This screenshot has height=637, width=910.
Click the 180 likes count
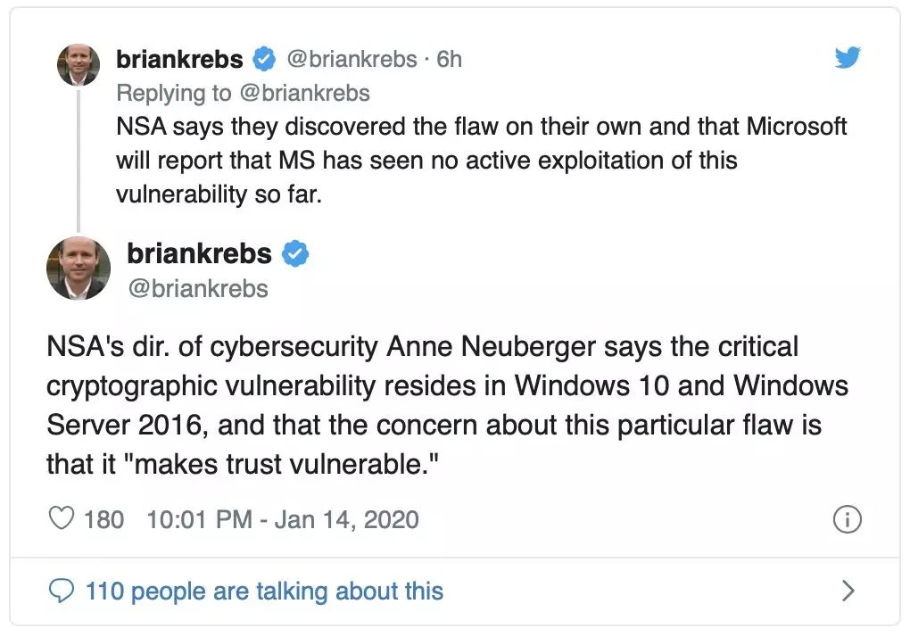[103, 519]
